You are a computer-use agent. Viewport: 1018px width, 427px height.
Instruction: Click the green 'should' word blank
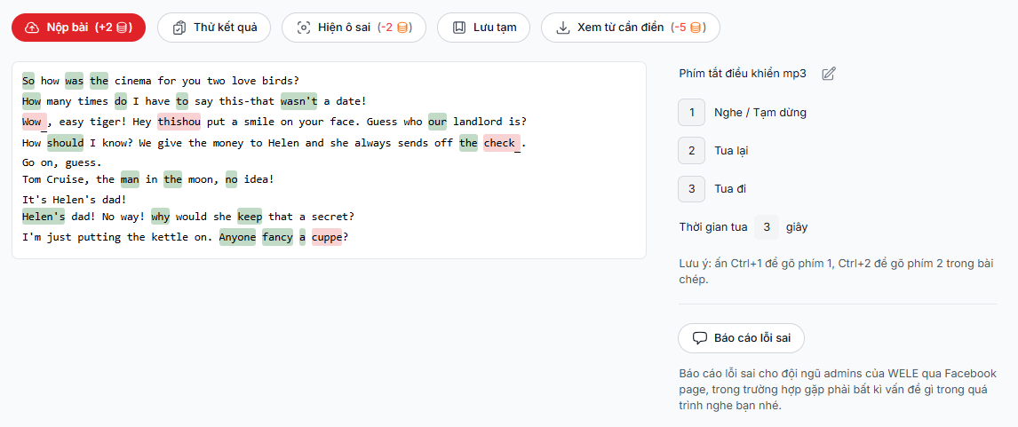(65, 143)
